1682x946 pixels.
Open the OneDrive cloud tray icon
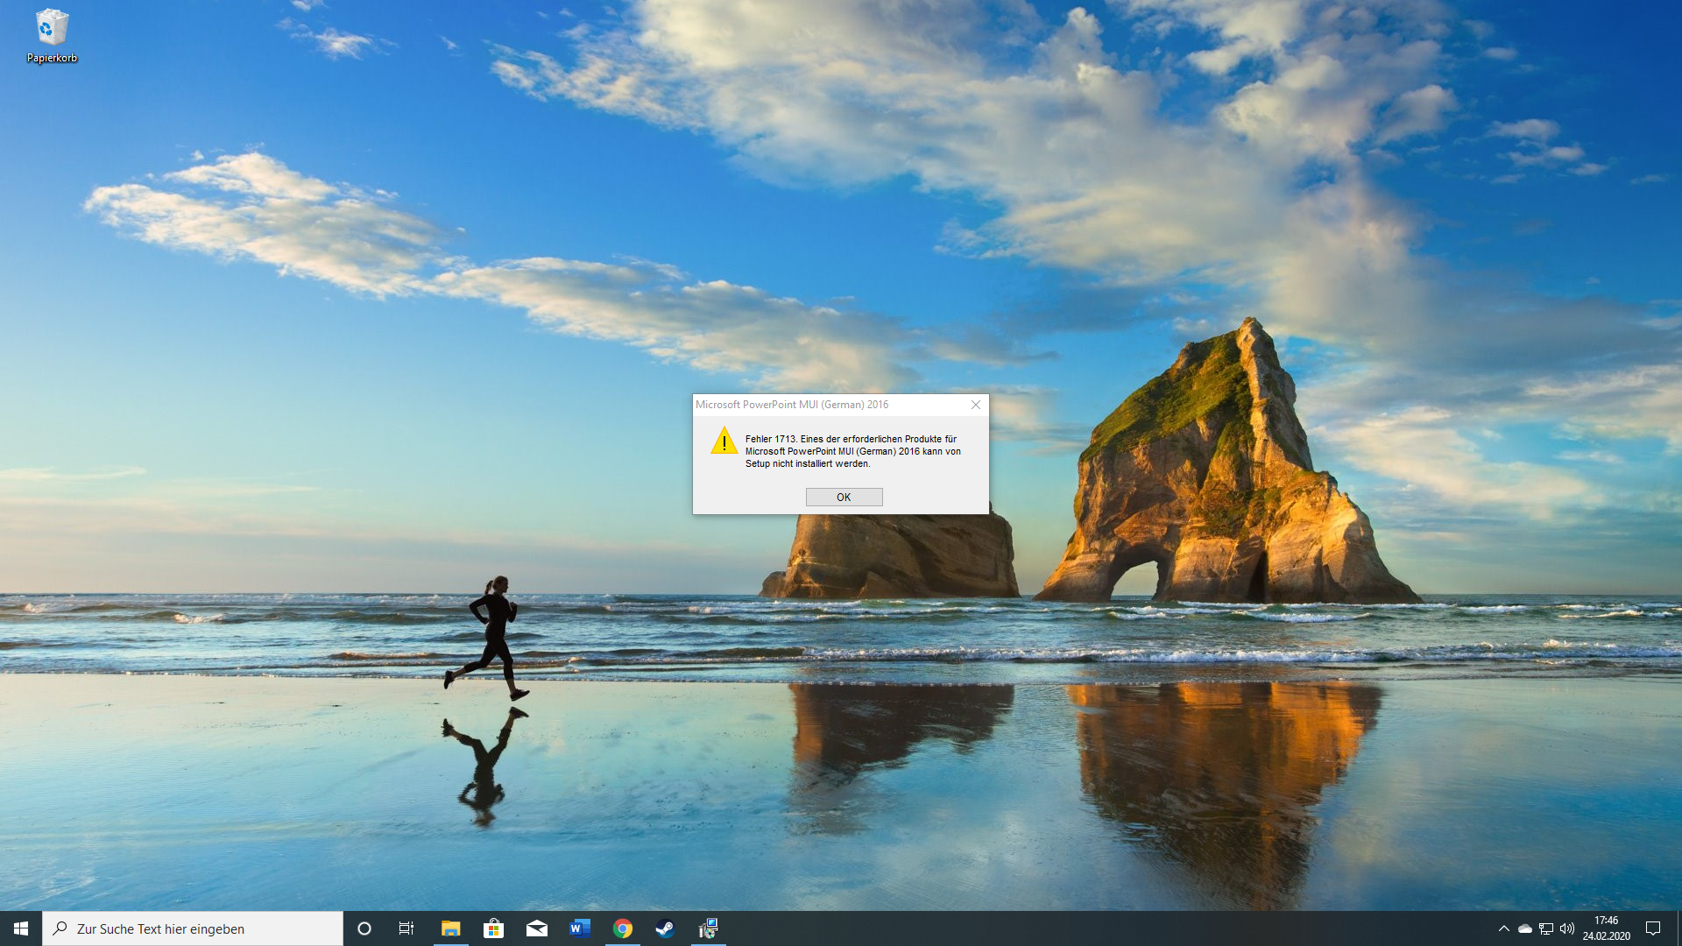(x=1524, y=928)
